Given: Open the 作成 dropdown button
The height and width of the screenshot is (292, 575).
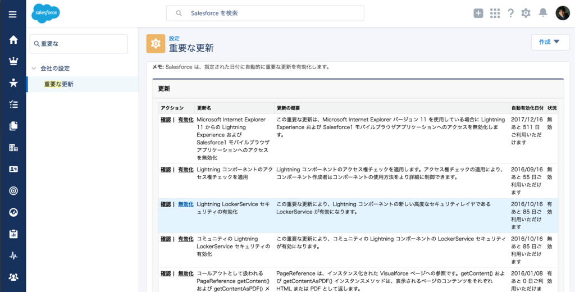Looking at the screenshot, I should tap(550, 42).
